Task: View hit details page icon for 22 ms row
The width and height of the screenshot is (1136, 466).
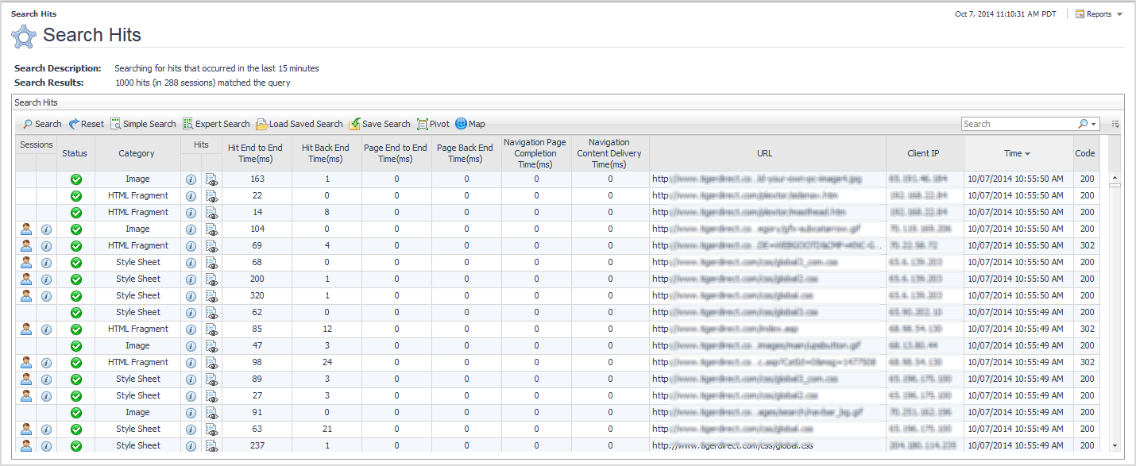Action: [x=211, y=196]
